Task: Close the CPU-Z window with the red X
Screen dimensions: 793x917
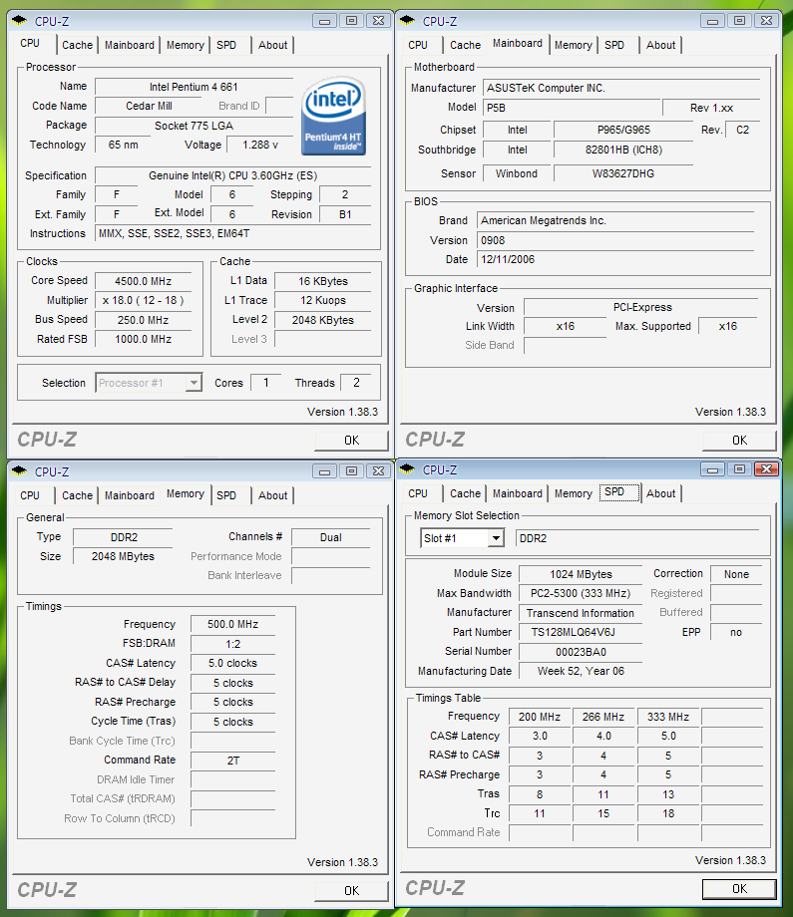Action: (x=766, y=468)
